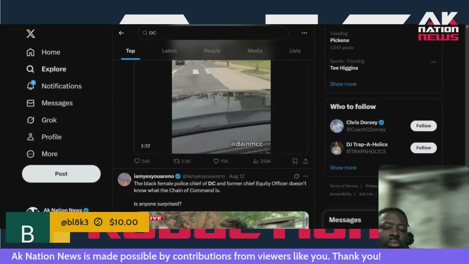Screen dimensions: 469x264
Task: Click the X logo icon
Action: 31,34
